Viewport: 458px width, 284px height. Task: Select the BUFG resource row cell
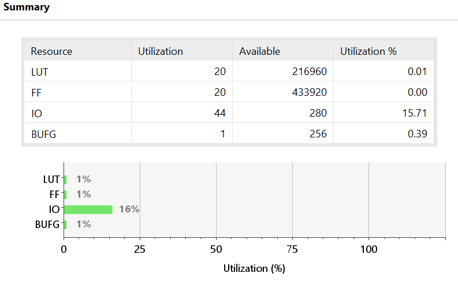coord(43,133)
